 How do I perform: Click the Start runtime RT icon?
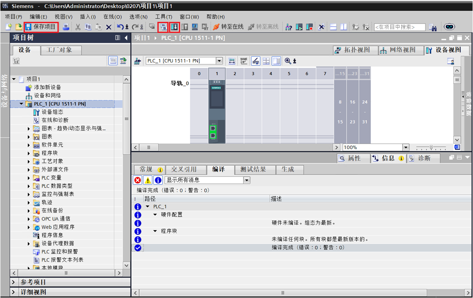[x=205, y=27]
